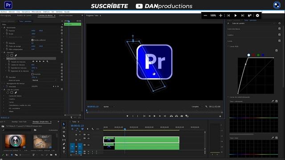
Task: Open the Program monitor button editor plus
Action: pyautogui.click(x=220, y=116)
